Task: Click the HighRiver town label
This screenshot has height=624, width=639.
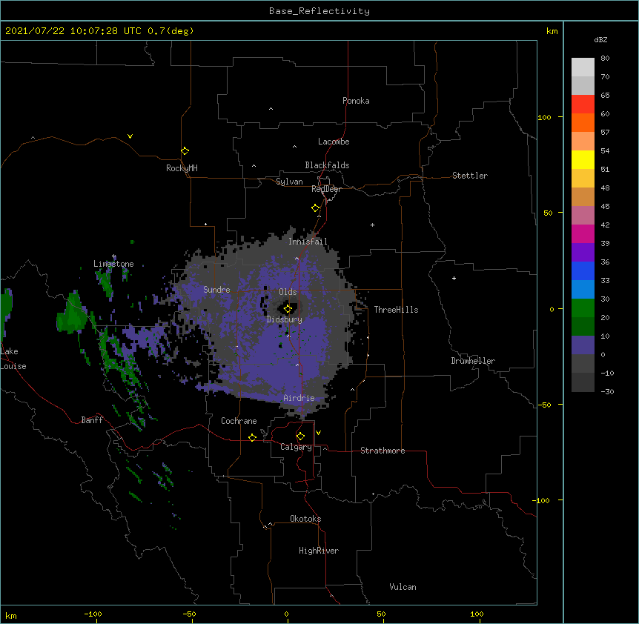Action: coord(319,551)
